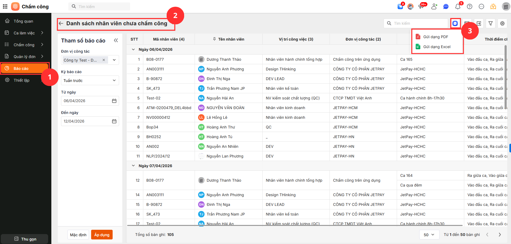This screenshot has height=244, width=511.
Task: Click the help question mark icon
Action: [x=470, y=6]
